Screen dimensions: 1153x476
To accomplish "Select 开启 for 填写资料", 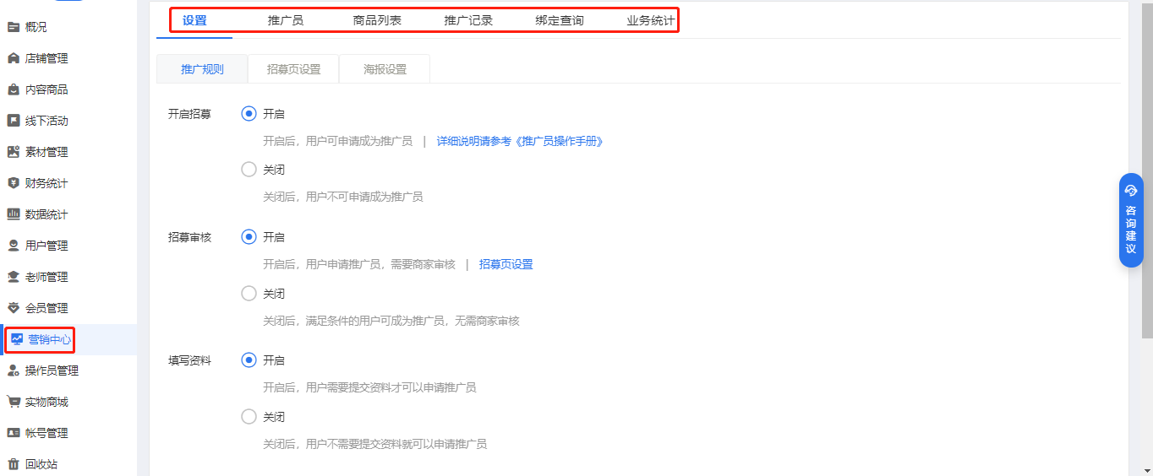I will tap(249, 360).
